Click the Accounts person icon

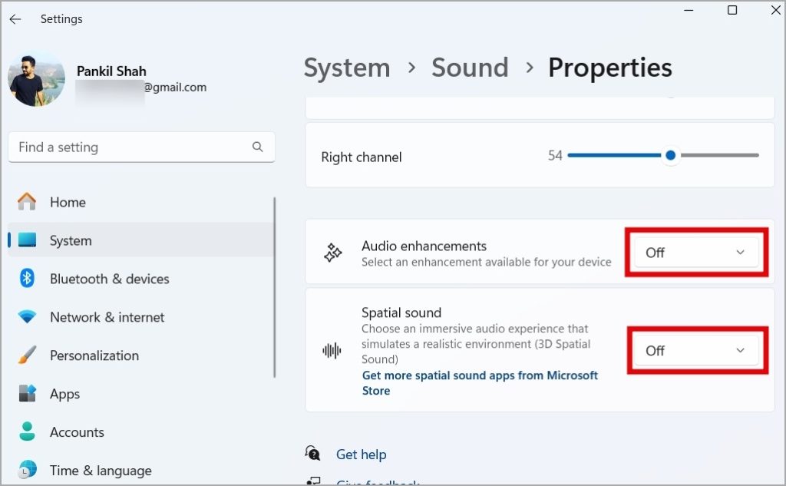pos(27,432)
